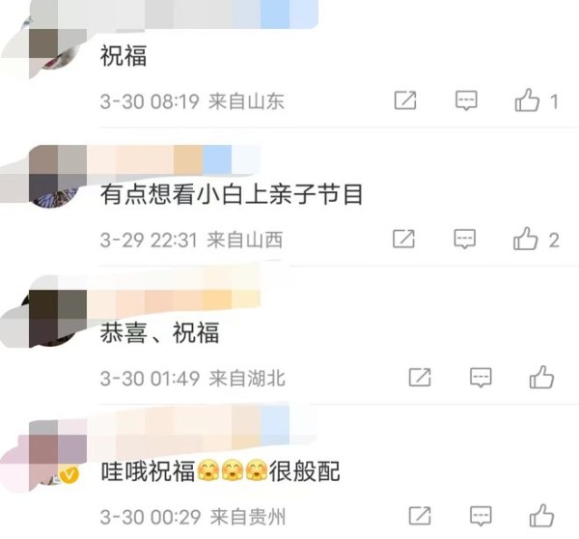Viewport: 579px width, 539px height.
Task: Open username above the 恭喜、祝福 comment
Action: [174, 299]
